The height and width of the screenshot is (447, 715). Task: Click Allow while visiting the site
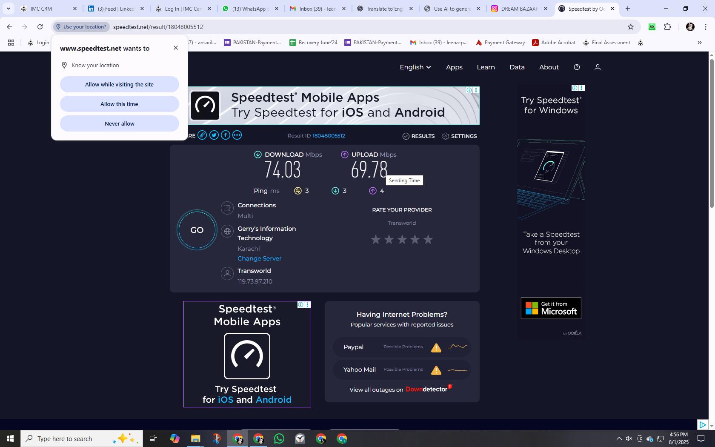(119, 84)
